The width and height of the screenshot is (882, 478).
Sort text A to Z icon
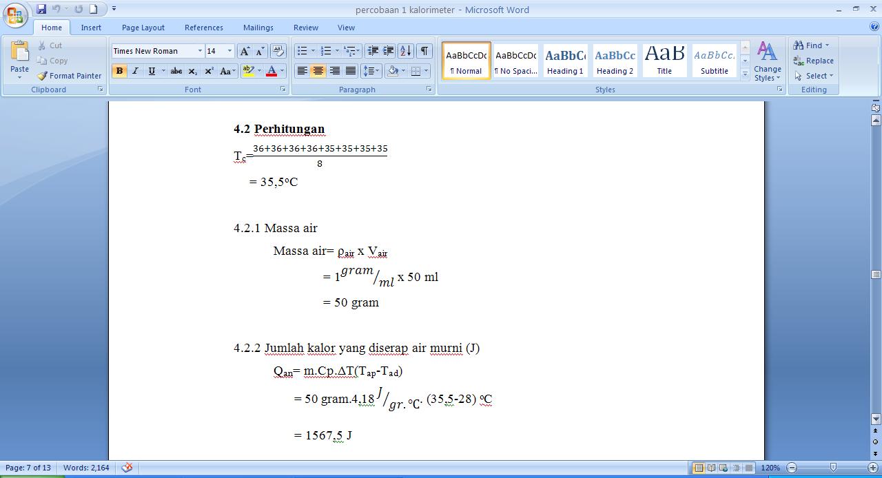pyautogui.click(x=406, y=51)
